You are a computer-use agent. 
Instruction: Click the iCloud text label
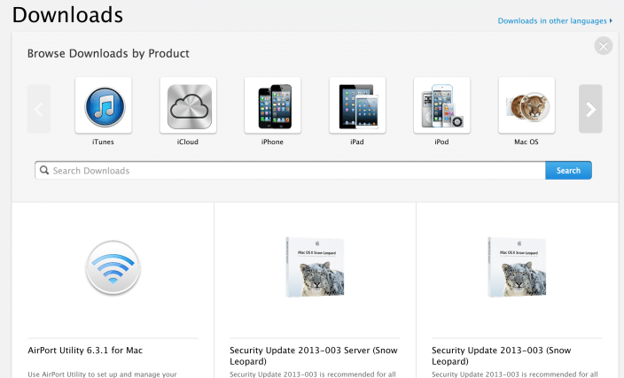point(188,142)
